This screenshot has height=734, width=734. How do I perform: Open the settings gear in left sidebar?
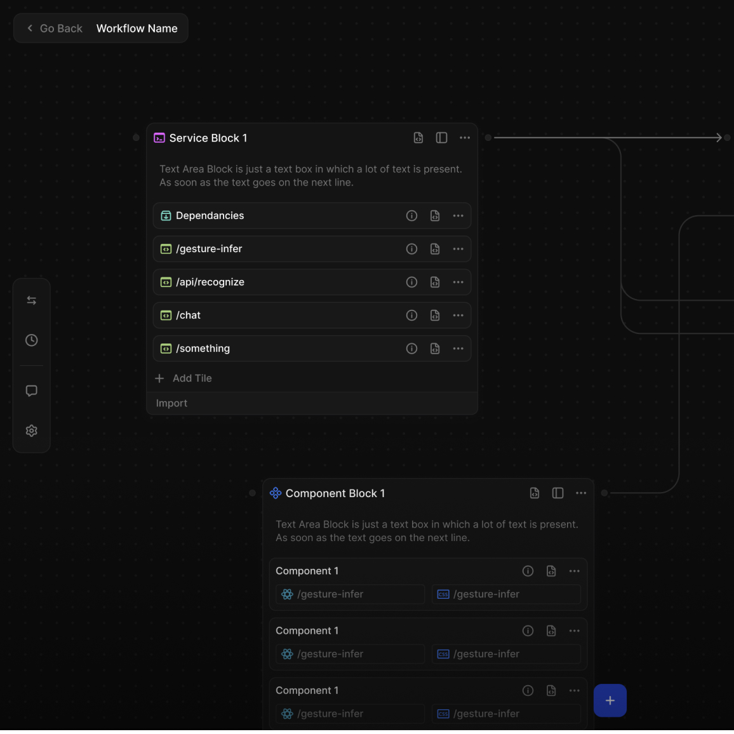pos(31,430)
